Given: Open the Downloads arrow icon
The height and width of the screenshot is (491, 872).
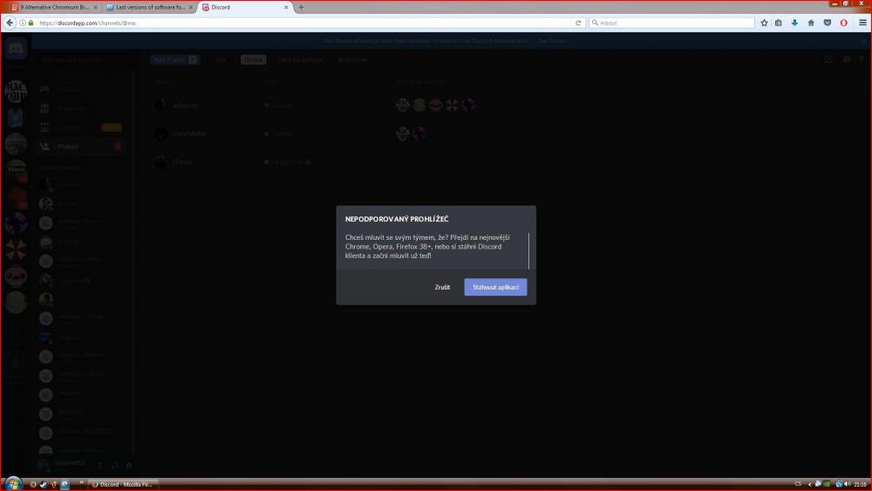Looking at the screenshot, I should (x=794, y=23).
